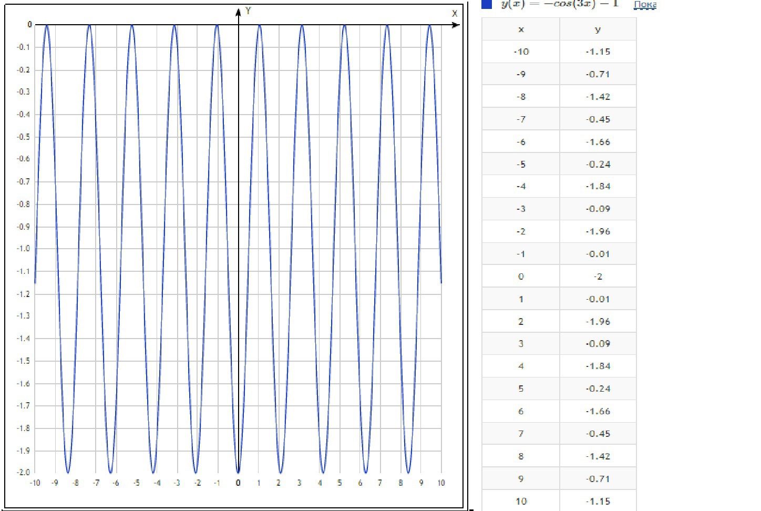Screen dimensions: 761x511
Task: Click the formula y(x) = −cos(3x) − 1
Action: point(560,4)
